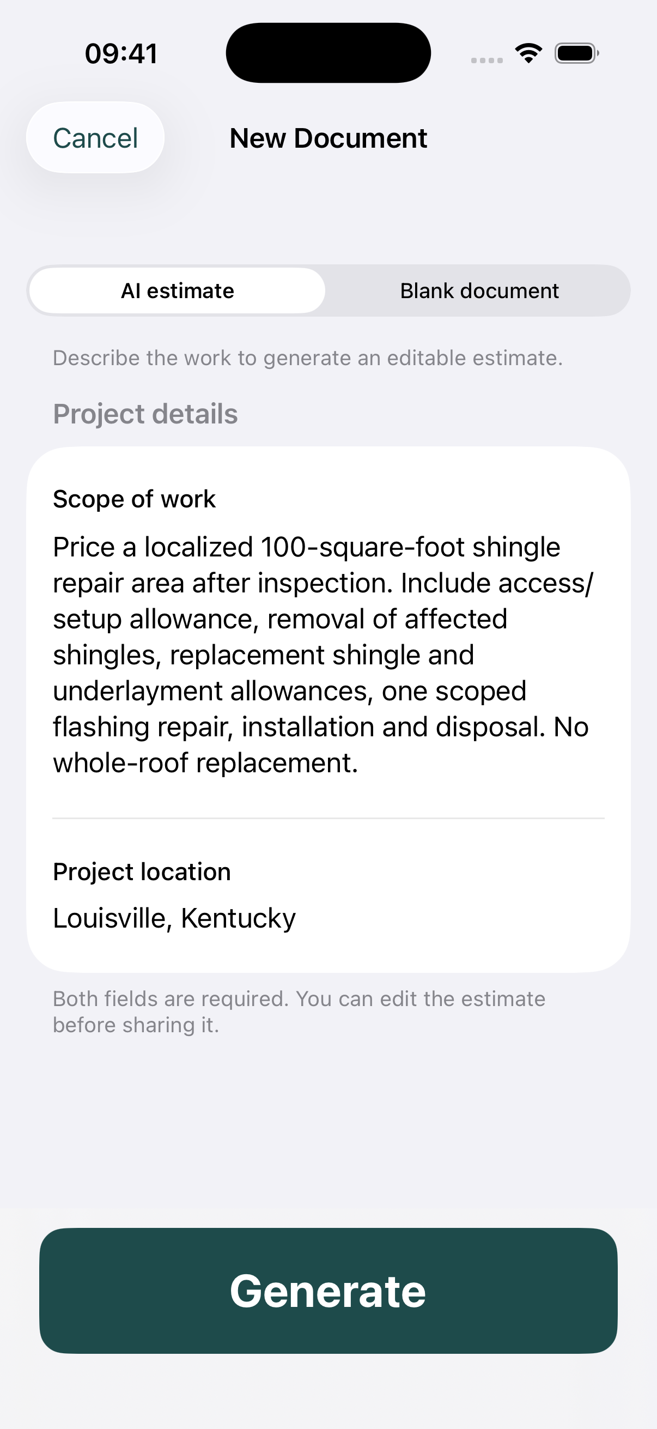The image size is (657, 1429).
Task: Start estimate generation with Generate button
Action: pyautogui.click(x=328, y=1291)
